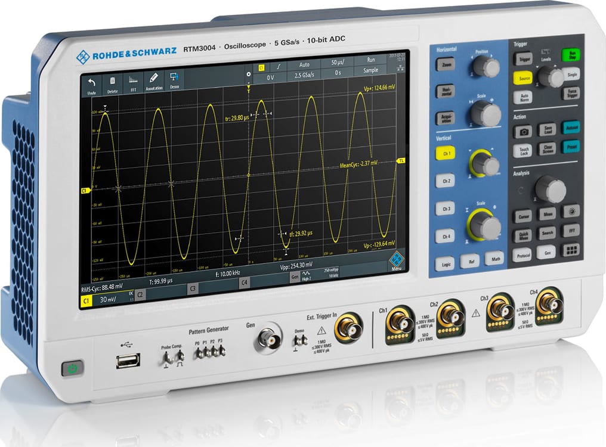The image size is (606, 447).
Task: Open the C1 30 mV/ vertical scale field
Action: 113,299
